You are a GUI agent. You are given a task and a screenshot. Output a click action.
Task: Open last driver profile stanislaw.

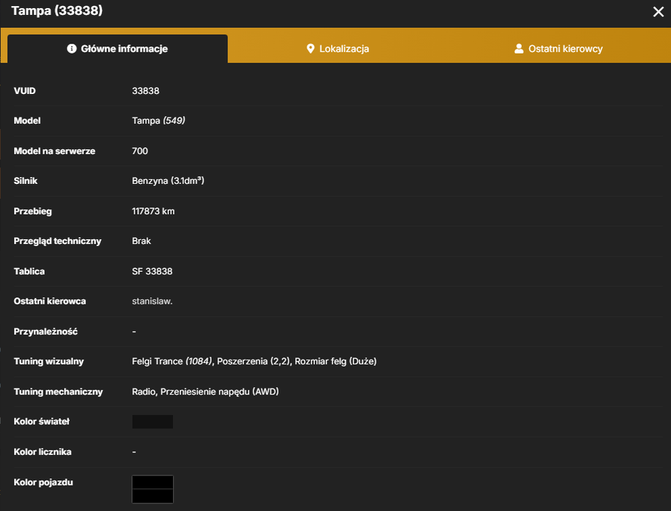(x=152, y=301)
